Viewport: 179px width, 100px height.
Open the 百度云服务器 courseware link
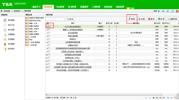point(73,36)
